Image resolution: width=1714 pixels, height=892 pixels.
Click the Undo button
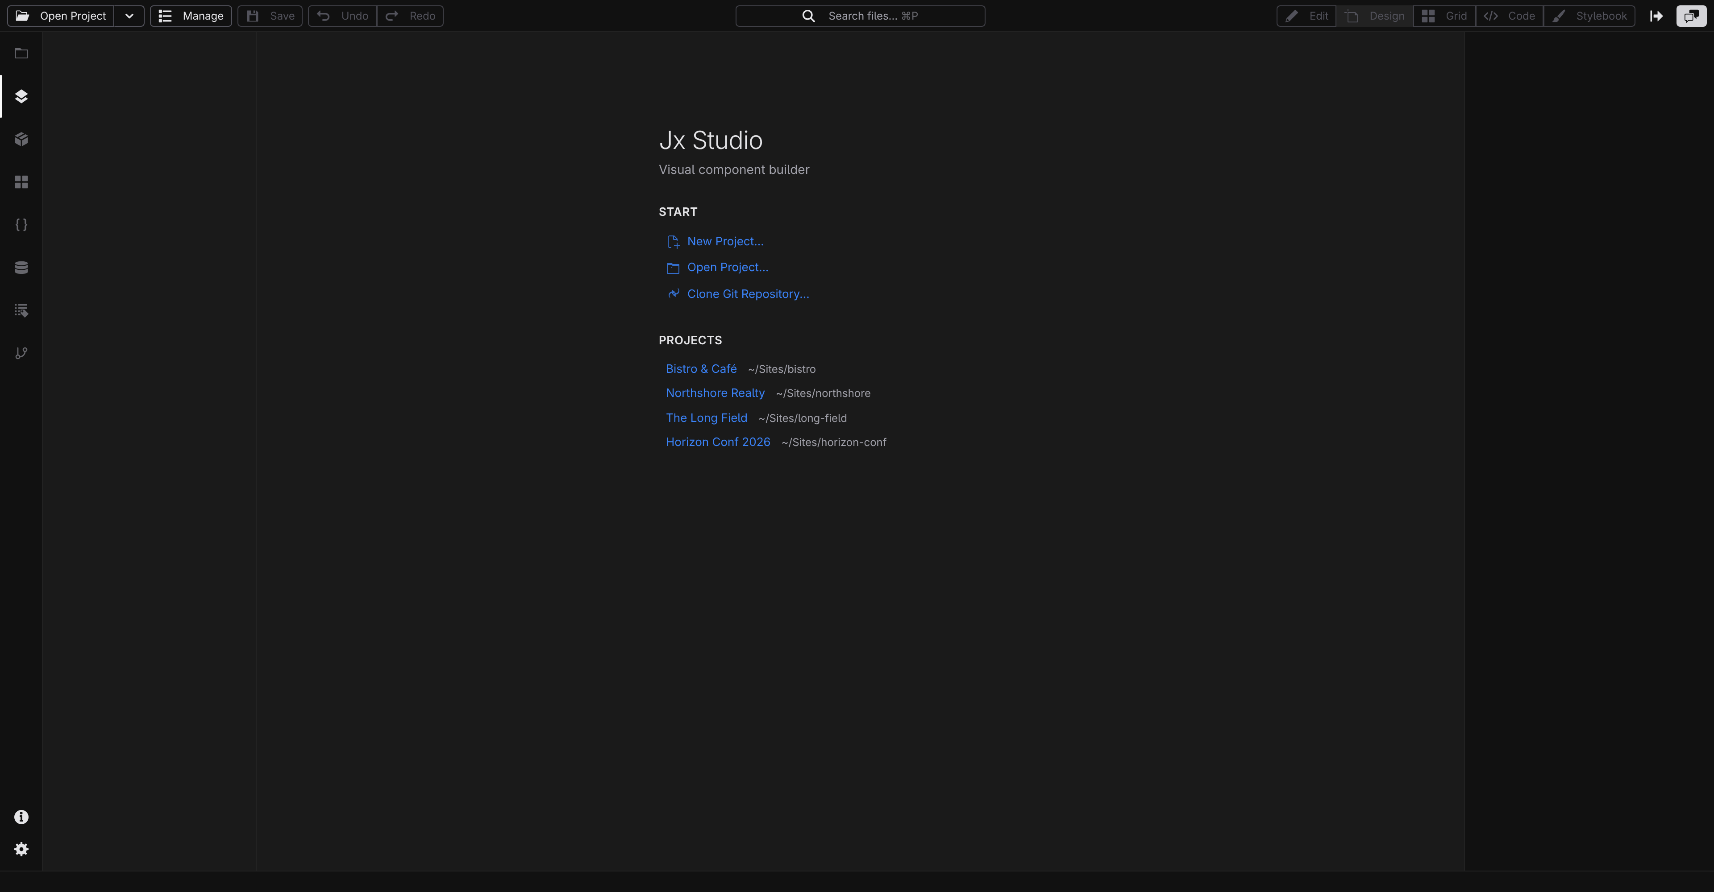[343, 16]
